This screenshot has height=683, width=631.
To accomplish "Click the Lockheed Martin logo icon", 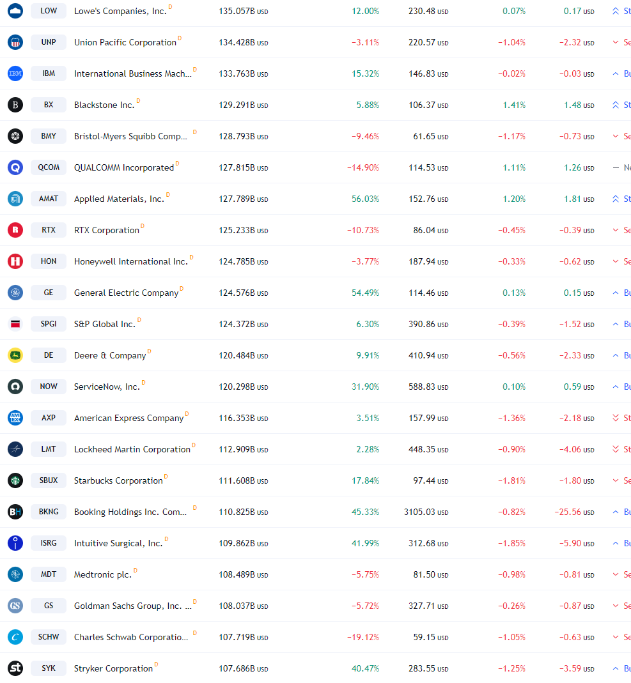I will (x=15, y=449).
